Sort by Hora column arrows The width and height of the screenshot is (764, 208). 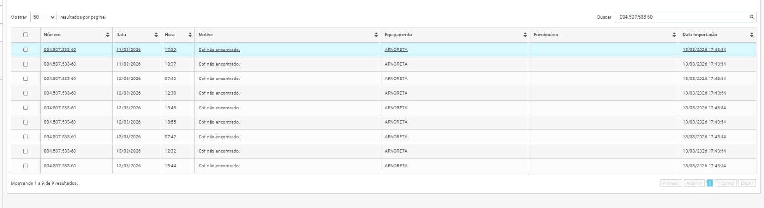[x=190, y=35]
